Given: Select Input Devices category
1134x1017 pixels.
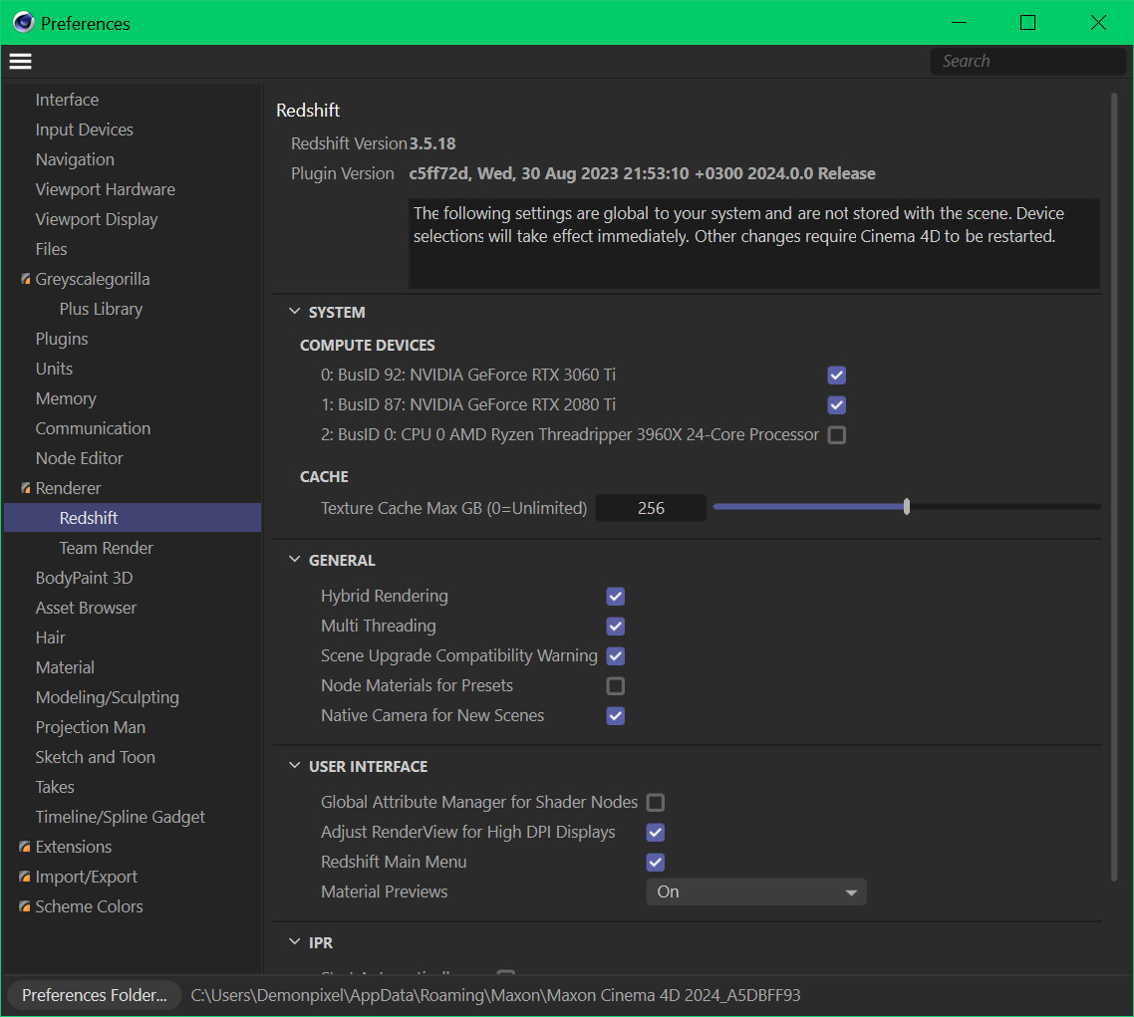Looking at the screenshot, I should pos(84,129).
